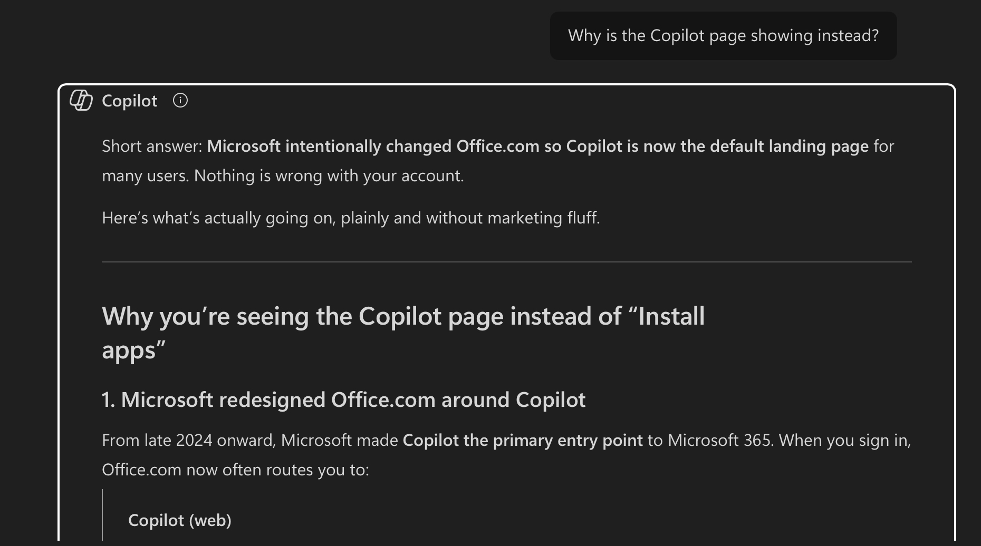Click the horizontal divider line
The image size is (981, 546).
[x=506, y=262]
